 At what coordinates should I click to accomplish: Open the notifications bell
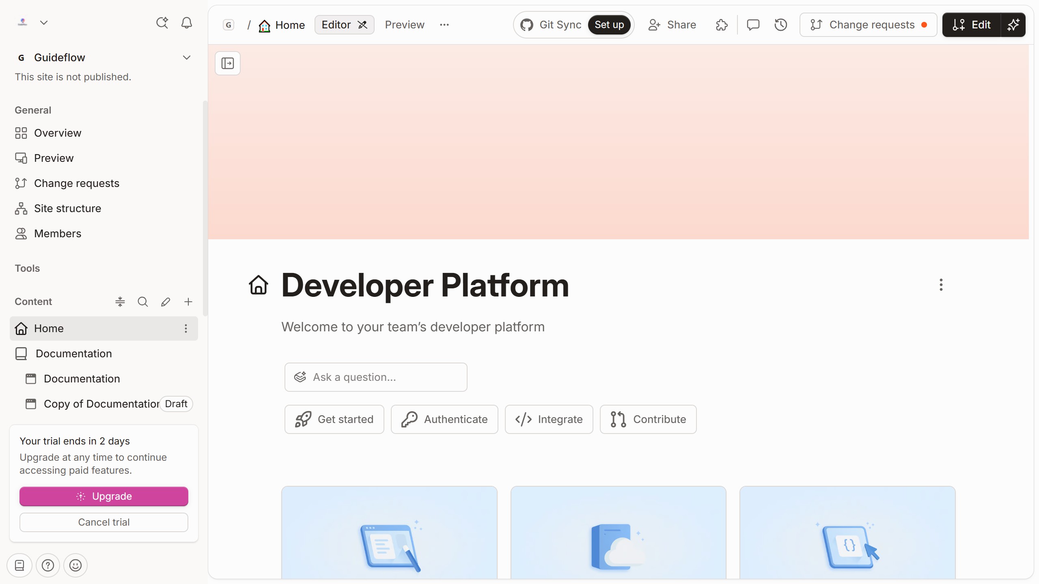(x=187, y=23)
